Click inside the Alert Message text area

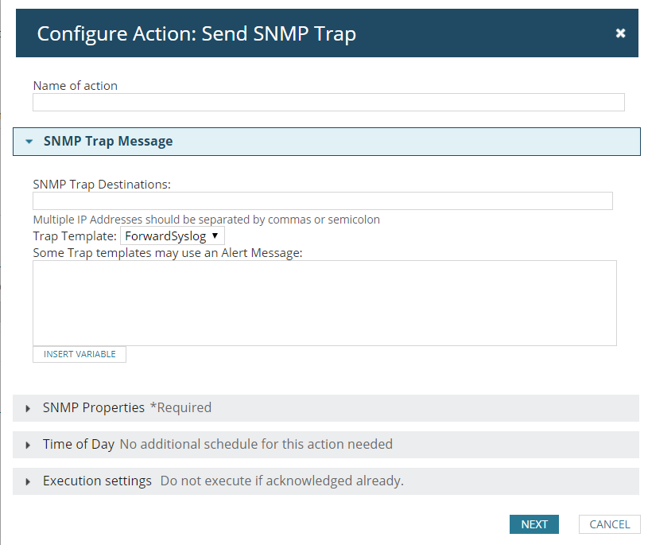[325, 303]
